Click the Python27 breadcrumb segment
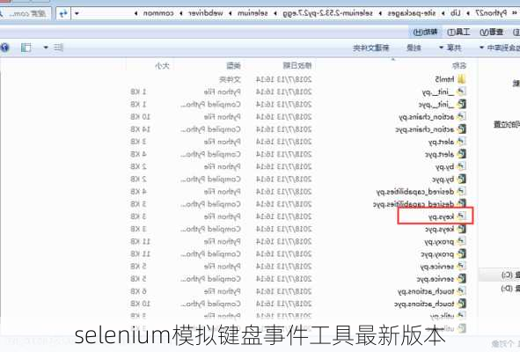Screen dimensions: 520x352 pyautogui.click(x=491, y=13)
